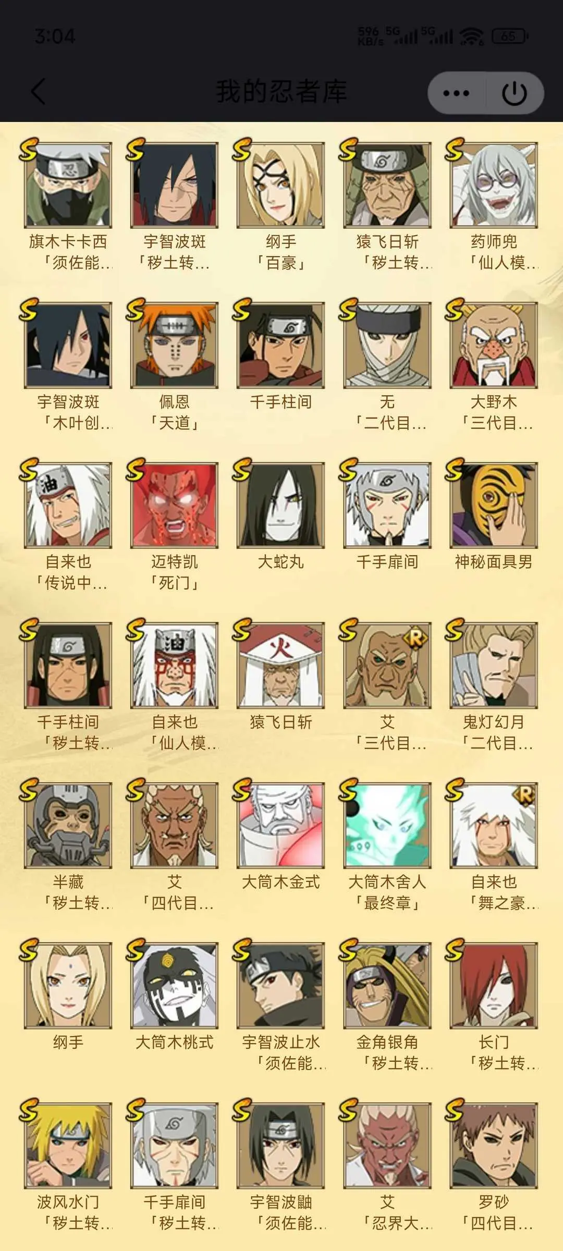Tap the 我的忍者库 page title
563x1251 pixels.
281,92
